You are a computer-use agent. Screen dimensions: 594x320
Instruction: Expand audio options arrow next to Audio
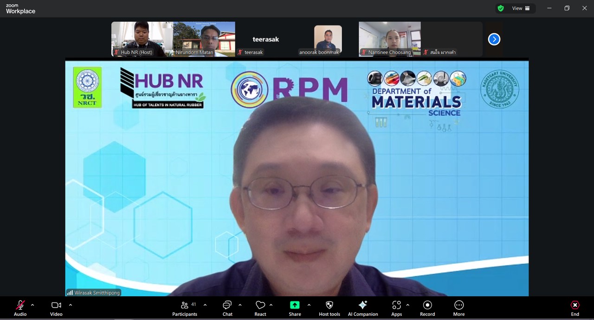[x=32, y=305]
